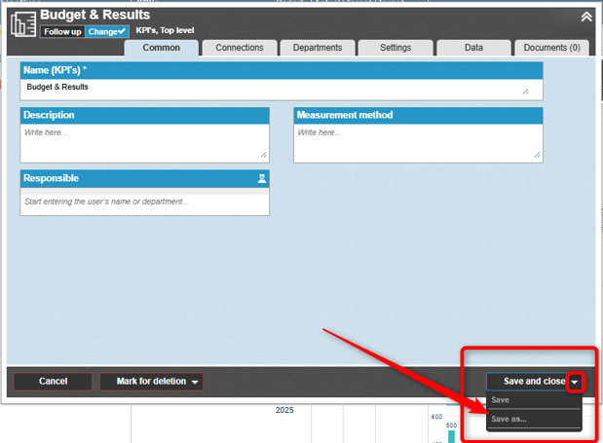Expand the Mark for deletion dropdown

[x=196, y=382]
